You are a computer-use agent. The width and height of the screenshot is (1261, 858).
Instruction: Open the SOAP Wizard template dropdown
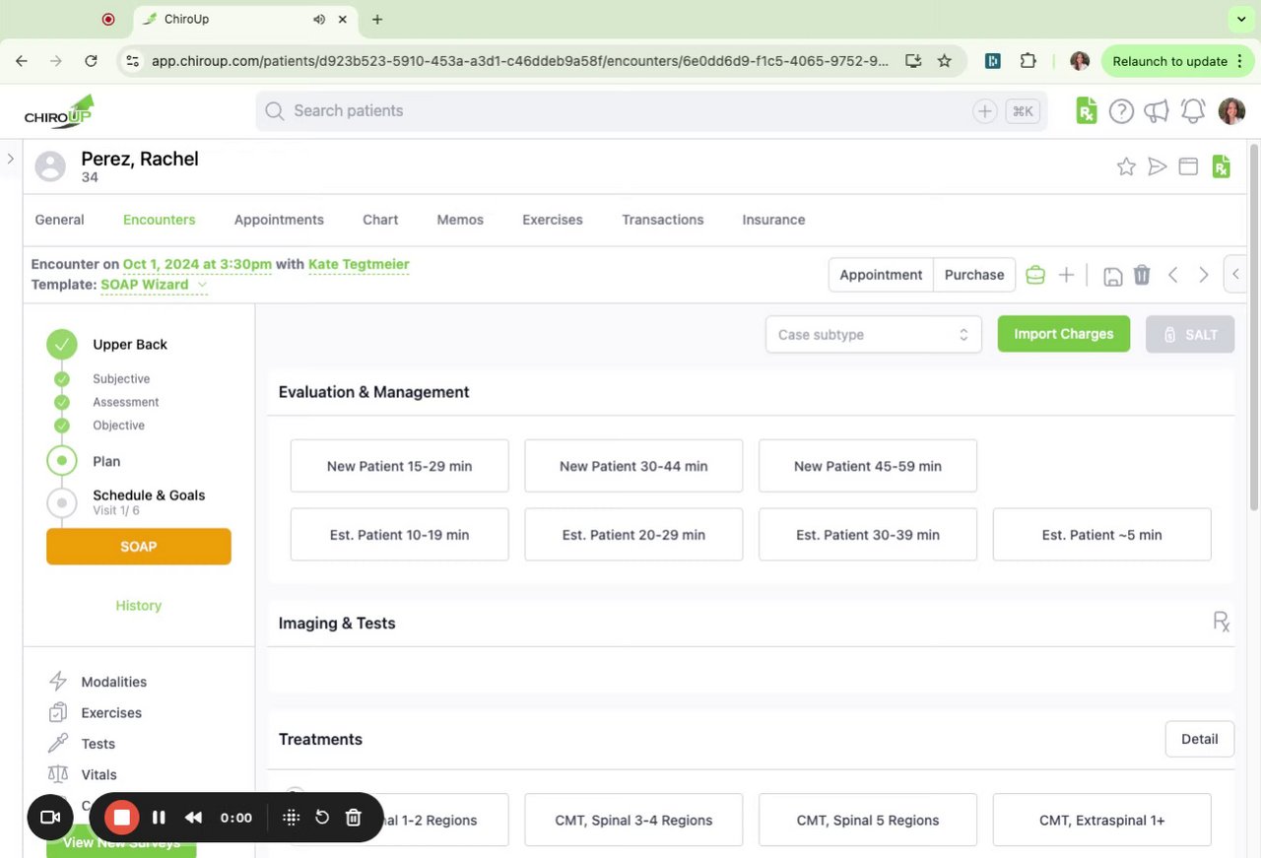pos(154,285)
